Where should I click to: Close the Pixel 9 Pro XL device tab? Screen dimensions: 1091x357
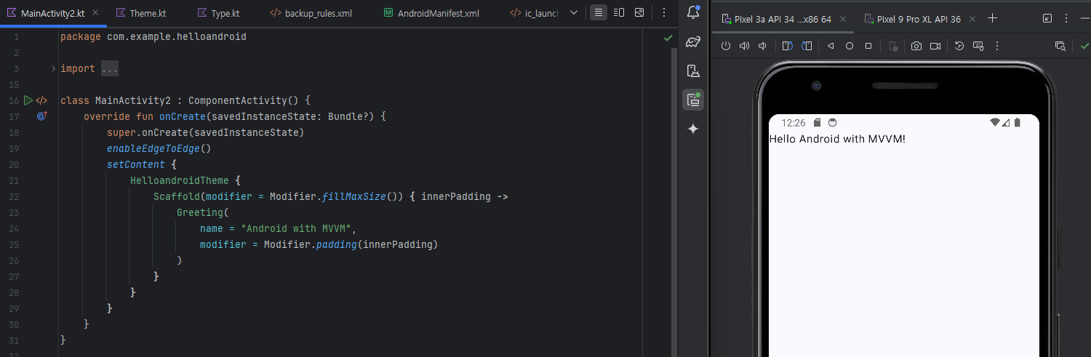(974, 19)
